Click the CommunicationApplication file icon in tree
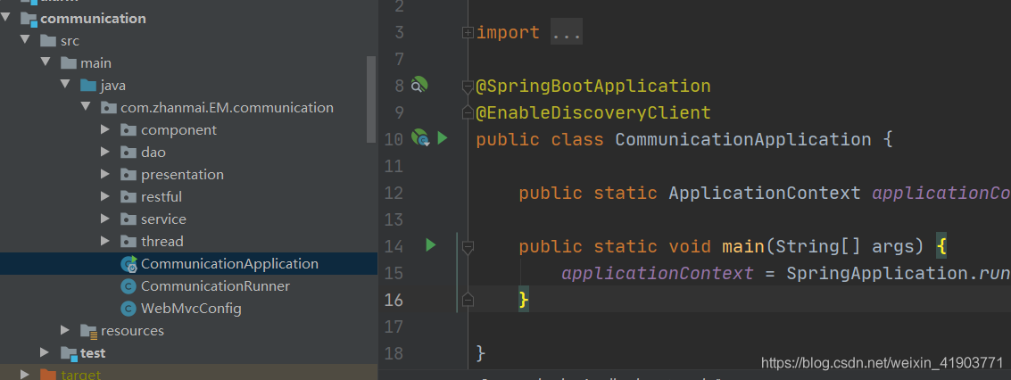The width and height of the screenshot is (1011, 380). click(129, 263)
